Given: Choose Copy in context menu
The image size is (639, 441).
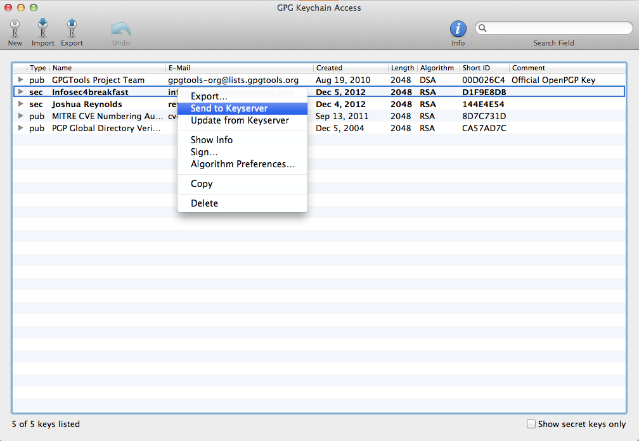Looking at the screenshot, I should (242, 184).
